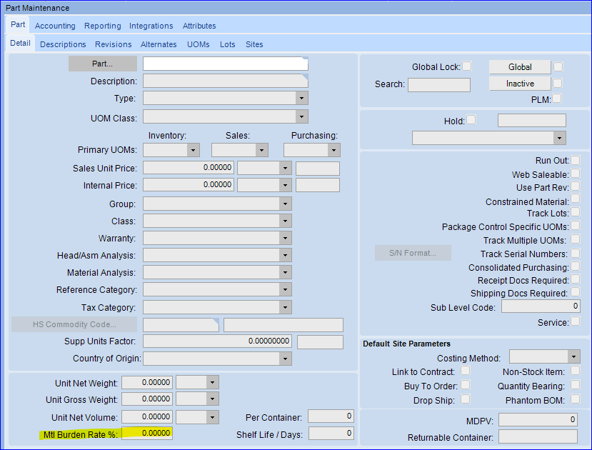
Task: Switch to the UOMs sub-tab
Action: (199, 44)
